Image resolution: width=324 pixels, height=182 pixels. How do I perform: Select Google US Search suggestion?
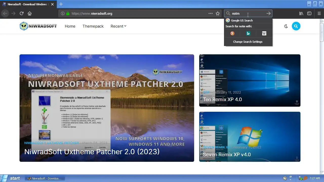coord(248,20)
